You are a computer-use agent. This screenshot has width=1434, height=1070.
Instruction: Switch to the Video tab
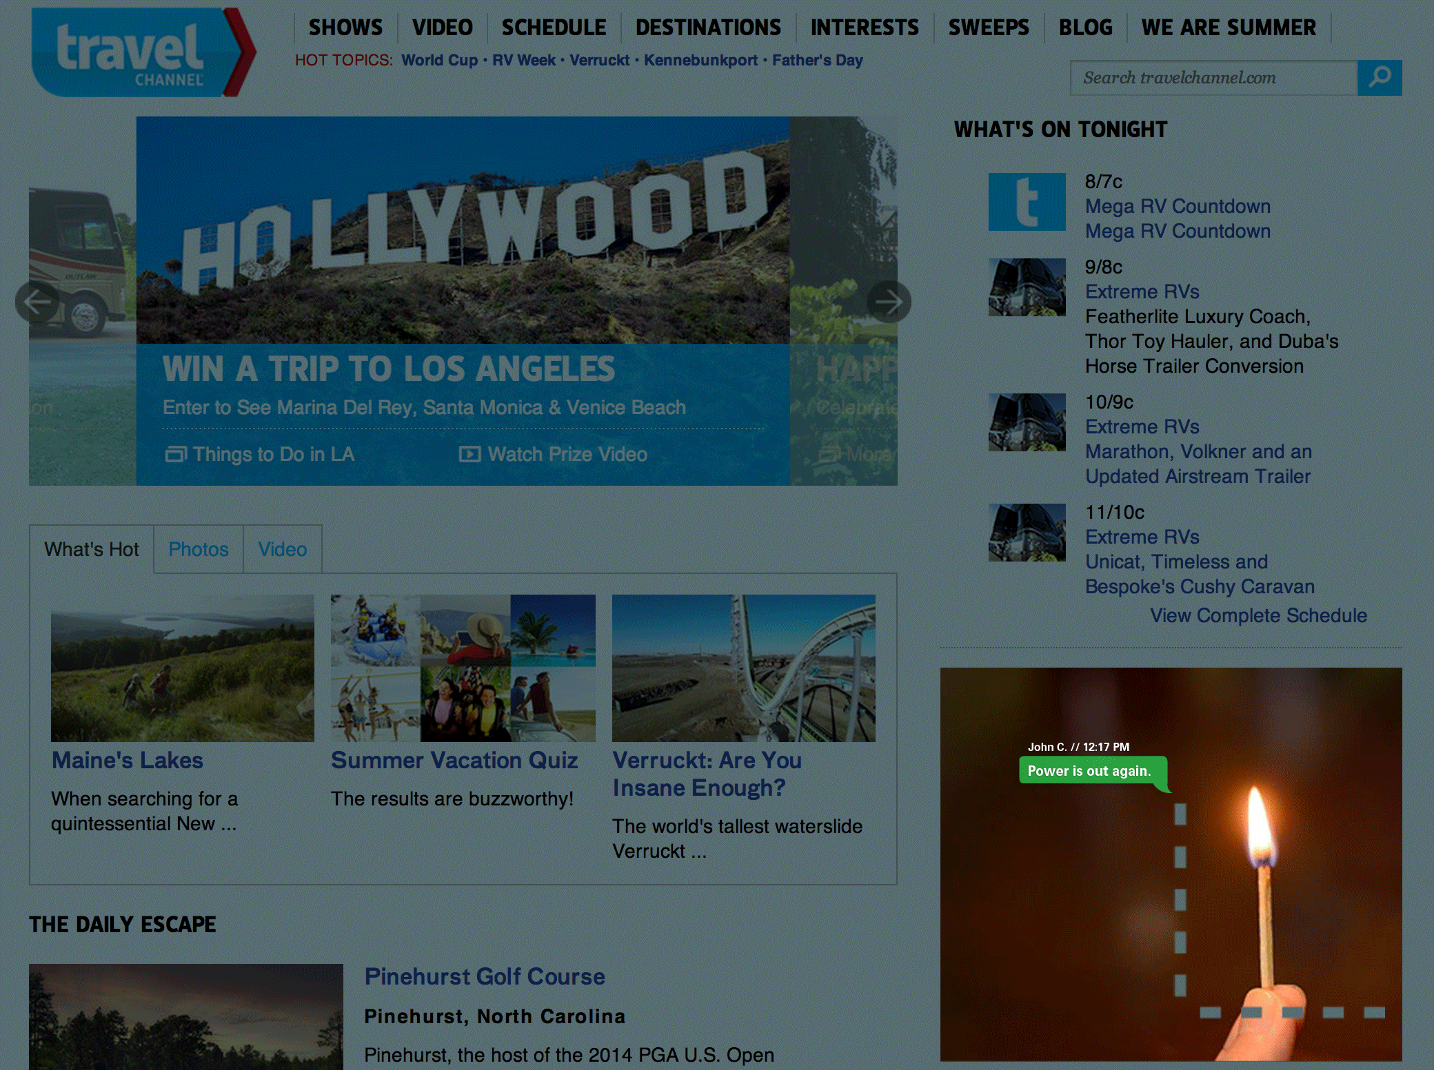pyautogui.click(x=283, y=549)
